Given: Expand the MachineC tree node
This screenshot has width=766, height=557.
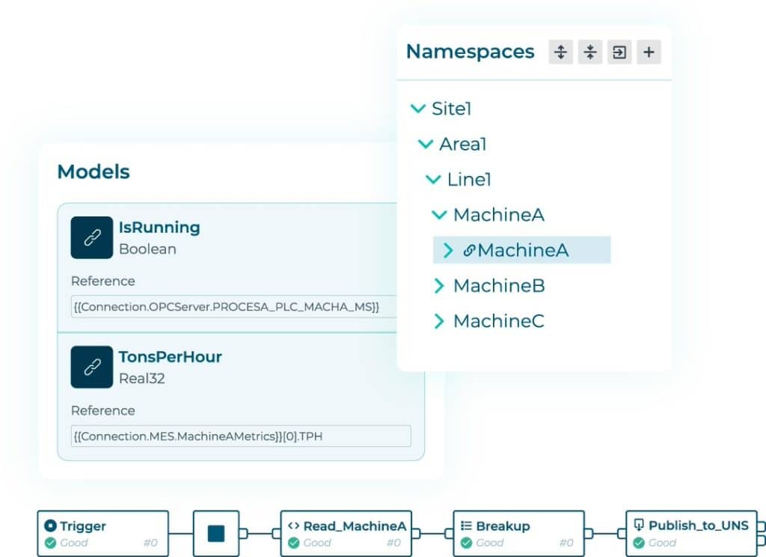Looking at the screenshot, I should point(440,321).
